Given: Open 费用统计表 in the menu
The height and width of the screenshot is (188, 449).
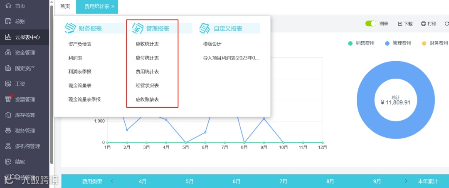Looking at the screenshot, I should click(147, 72).
